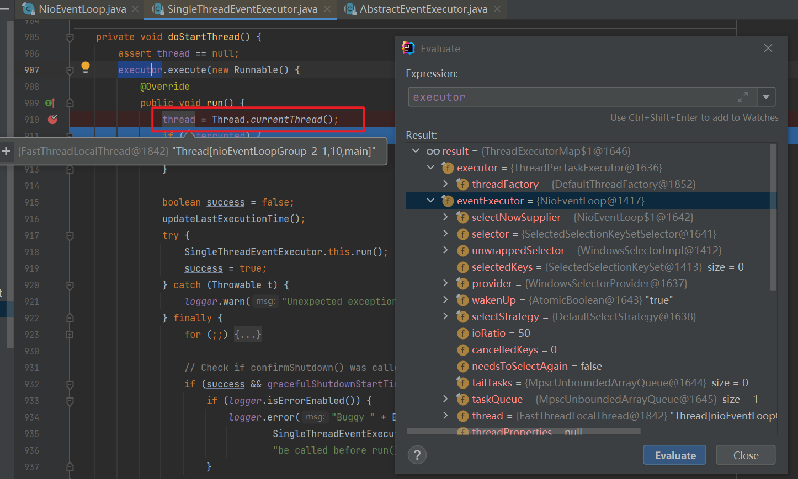Close the NioEventLoop.java tab
This screenshot has width=798, height=479.
click(x=135, y=9)
